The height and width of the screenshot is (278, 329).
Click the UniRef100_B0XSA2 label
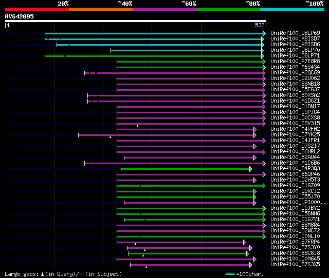pos(295,95)
